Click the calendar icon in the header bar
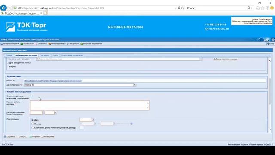This screenshot has height=155, width=275. (273, 40)
